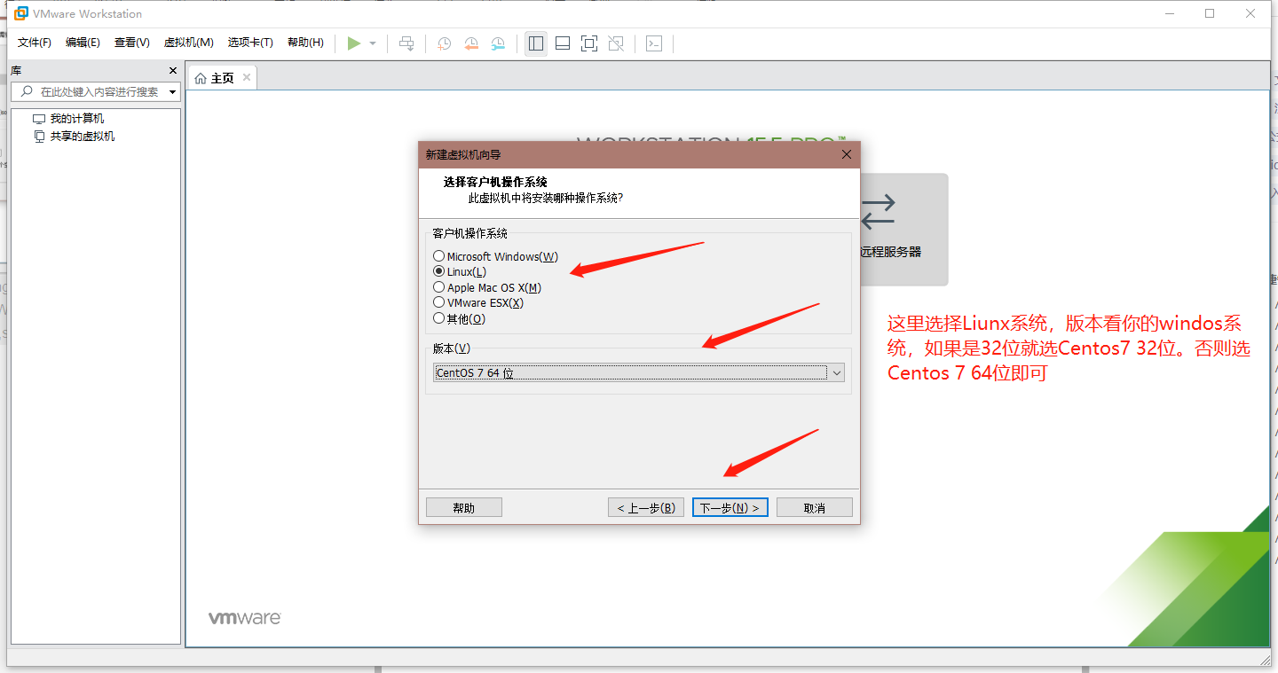Click the library search input field
The width and height of the screenshot is (1278, 673).
(x=95, y=91)
